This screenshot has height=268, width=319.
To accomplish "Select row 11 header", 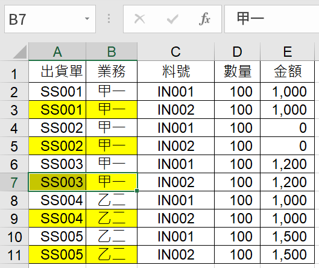I will (x=14, y=255).
